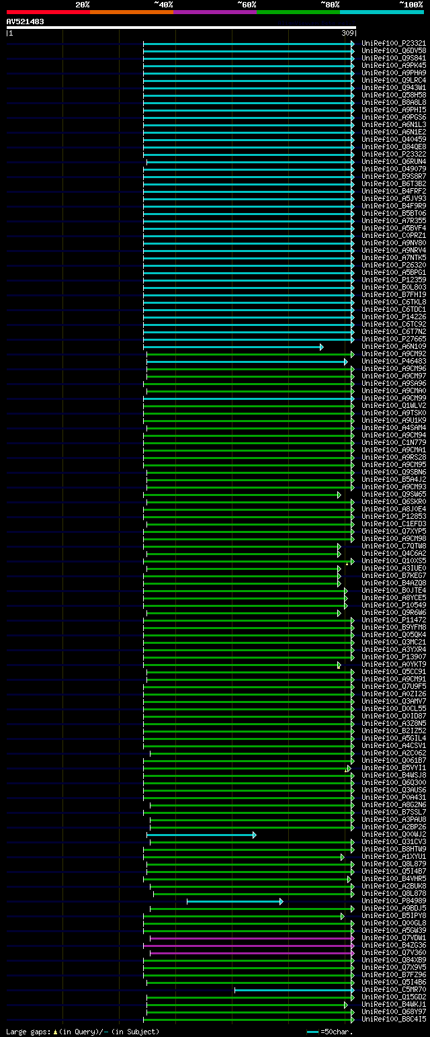Click the label UniRef100_A4SAM4
The image size is (430, 1037).
point(394,427)
